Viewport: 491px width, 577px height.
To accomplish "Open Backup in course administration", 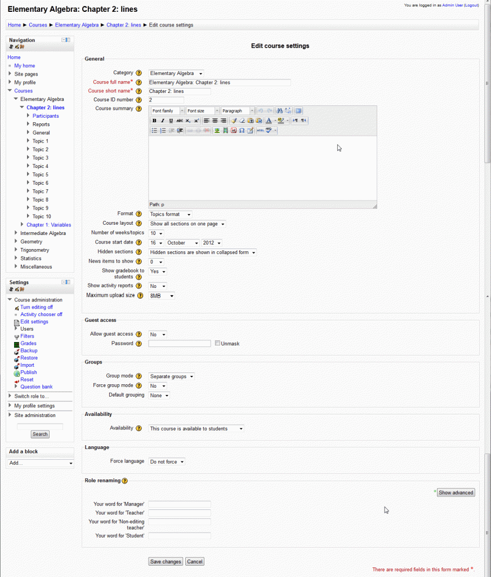I will tap(29, 350).
